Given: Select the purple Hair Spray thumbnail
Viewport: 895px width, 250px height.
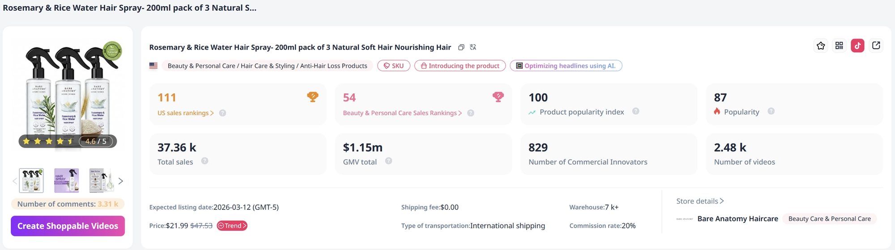Looking at the screenshot, I should pos(66,180).
